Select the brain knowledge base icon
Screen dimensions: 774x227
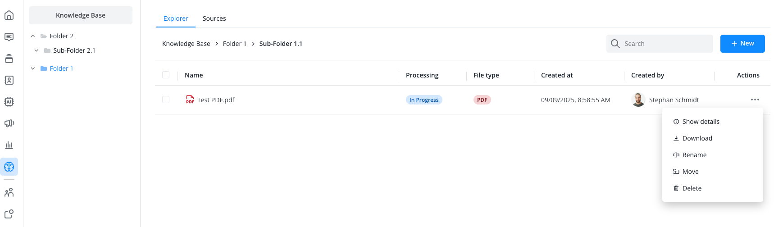tap(9, 167)
